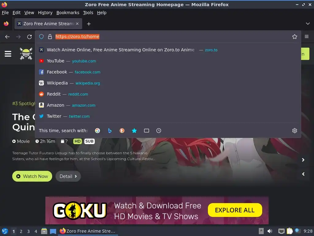Go forward using the forward arrow
Image resolution: width=314 pixels, height=236 pixels.
tap(18, 37)
